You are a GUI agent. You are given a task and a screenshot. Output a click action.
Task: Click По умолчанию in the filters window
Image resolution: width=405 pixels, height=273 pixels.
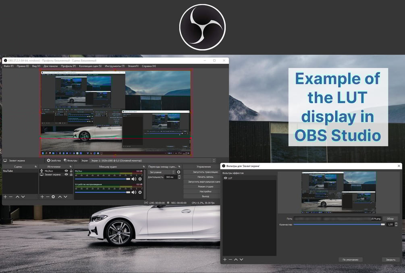[x=351, y=260]
